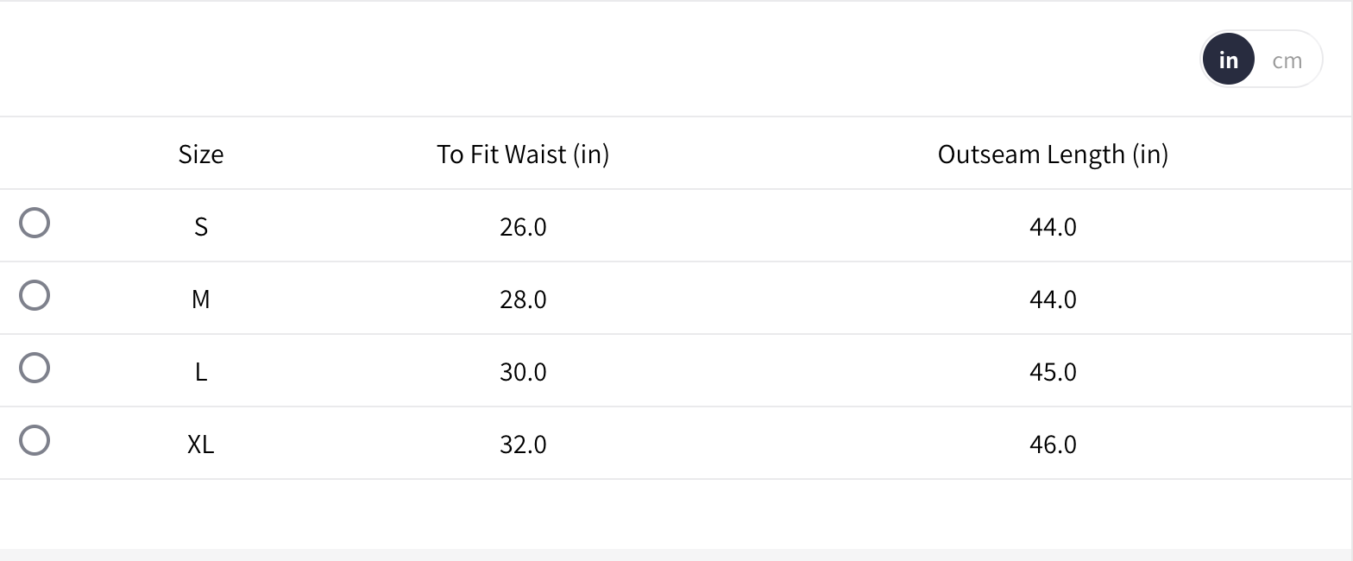Click the M size label

click(201, 299)
